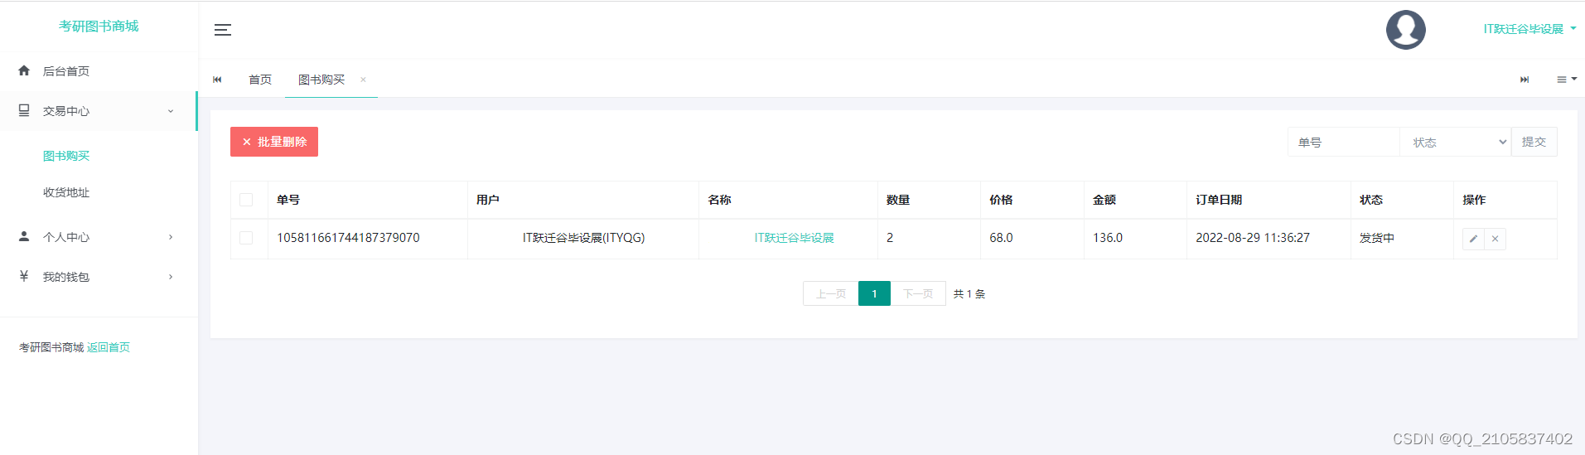The width and height of the screenshot is (1585, 455).
Task: Open the IT跃迁谷毕设展 user dropdown
Action: pos(1529,29)
